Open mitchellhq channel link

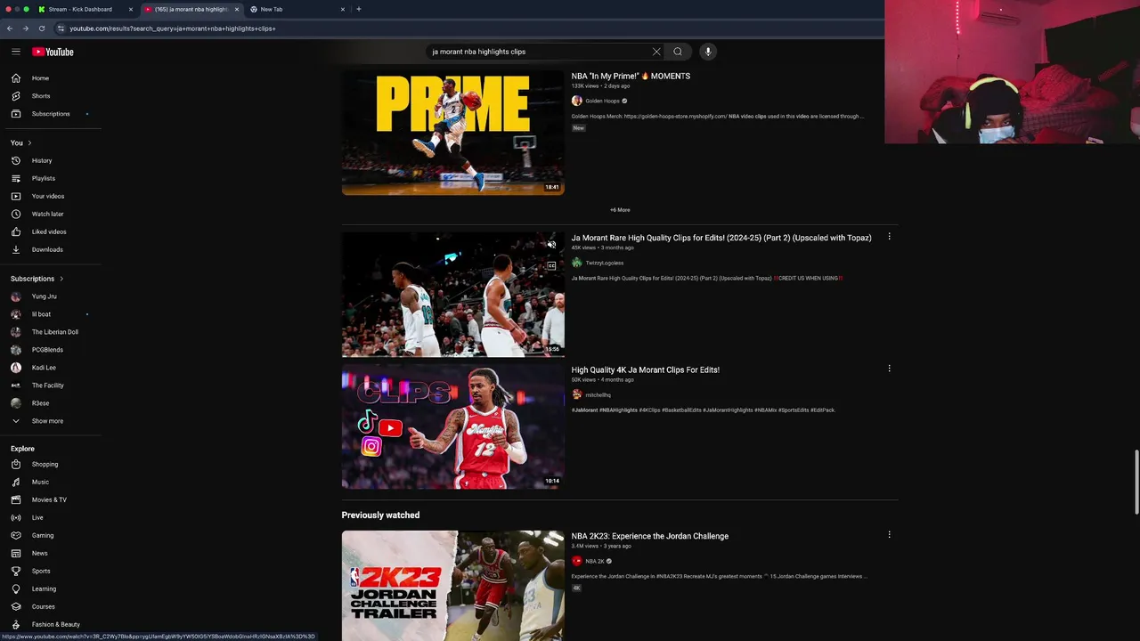click(598, 395)
